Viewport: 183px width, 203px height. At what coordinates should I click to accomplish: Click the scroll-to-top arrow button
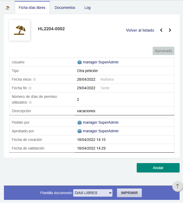click(x=178, y=186)
